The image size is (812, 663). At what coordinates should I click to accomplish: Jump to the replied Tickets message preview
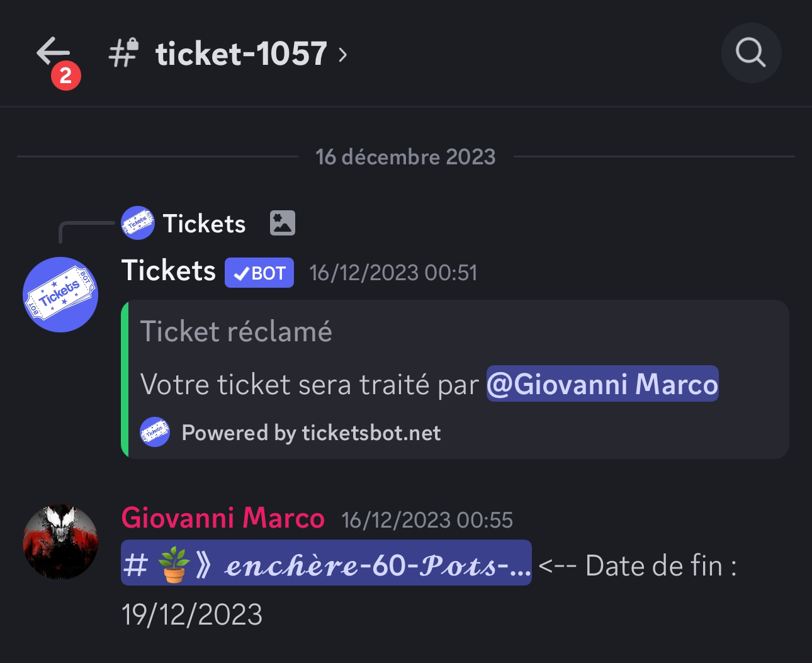(205, 224)
